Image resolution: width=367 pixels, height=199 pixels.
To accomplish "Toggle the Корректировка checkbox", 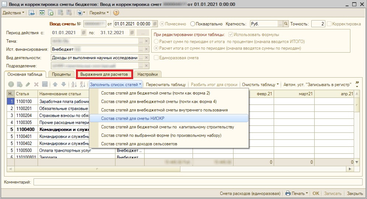I will [x=329, y=24].
